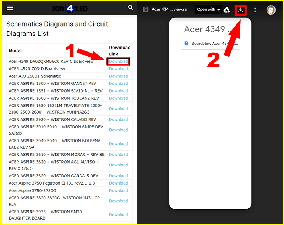Image resolution: width=284 pixels, height=225 pixels.
Task: Click the blue document icon beside Boardview file
Action: click(x=186, y=43)
